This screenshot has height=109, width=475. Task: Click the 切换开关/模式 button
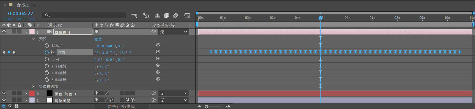pyautogui.click(x=121, y=106)
